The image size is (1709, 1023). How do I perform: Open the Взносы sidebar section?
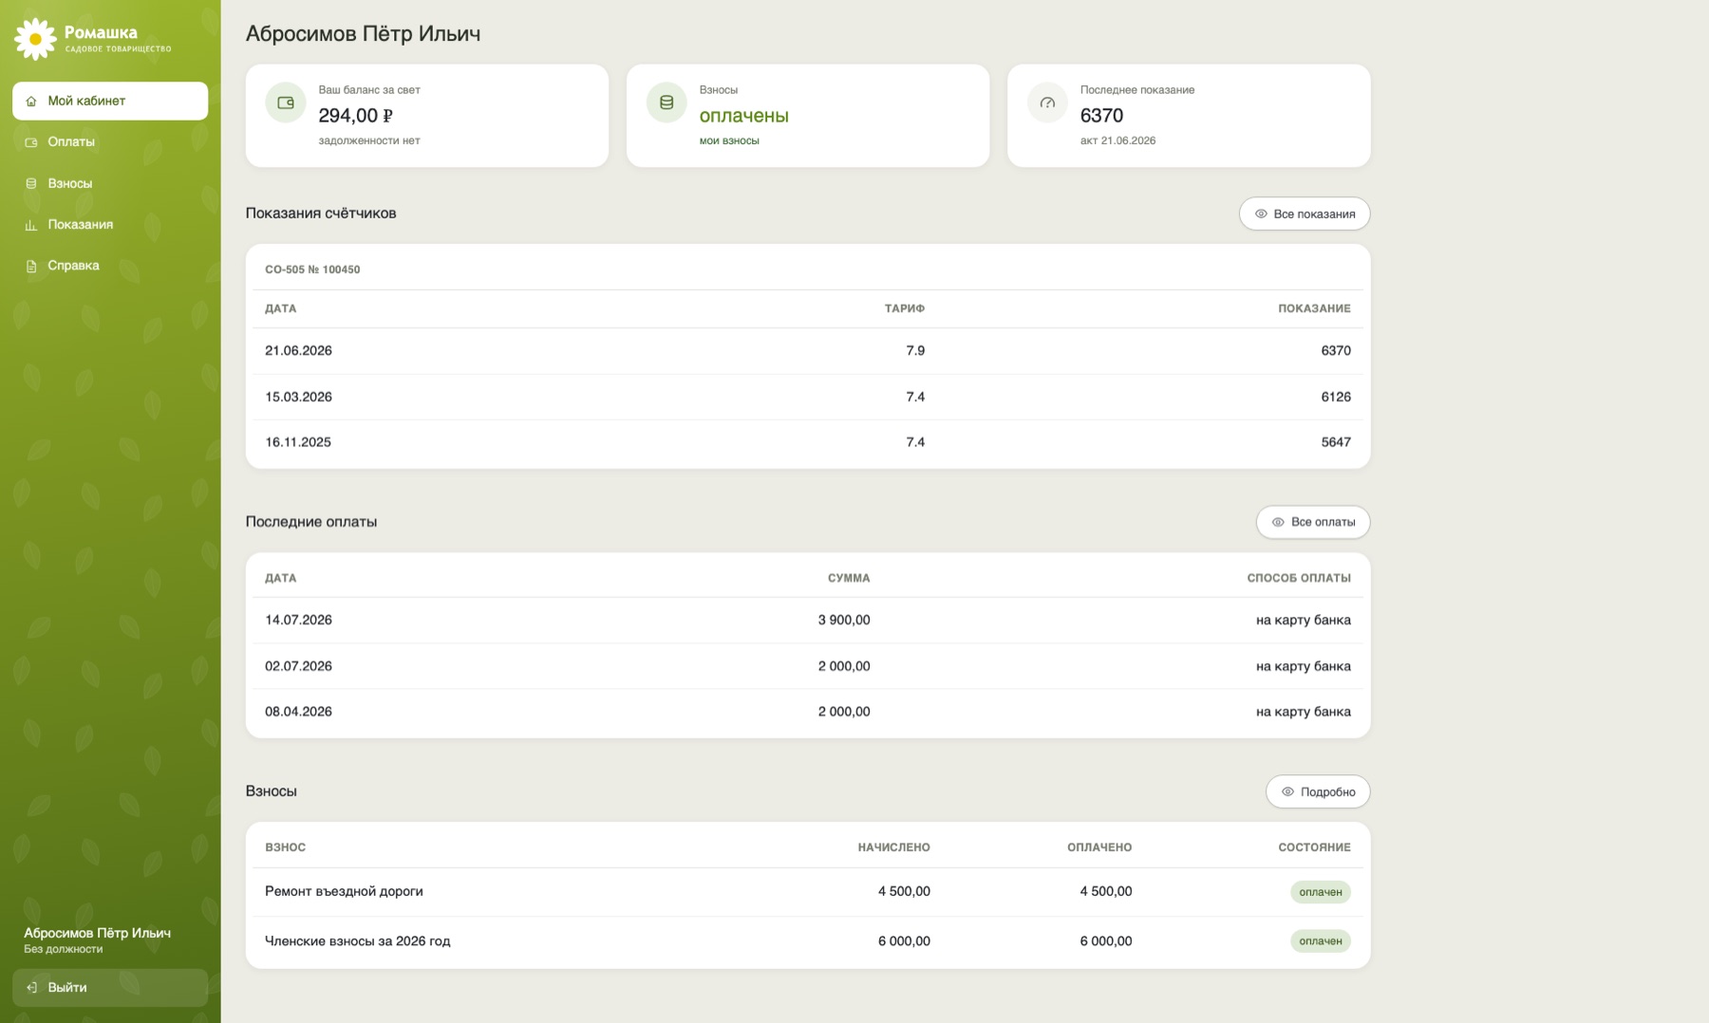(110, 183)
